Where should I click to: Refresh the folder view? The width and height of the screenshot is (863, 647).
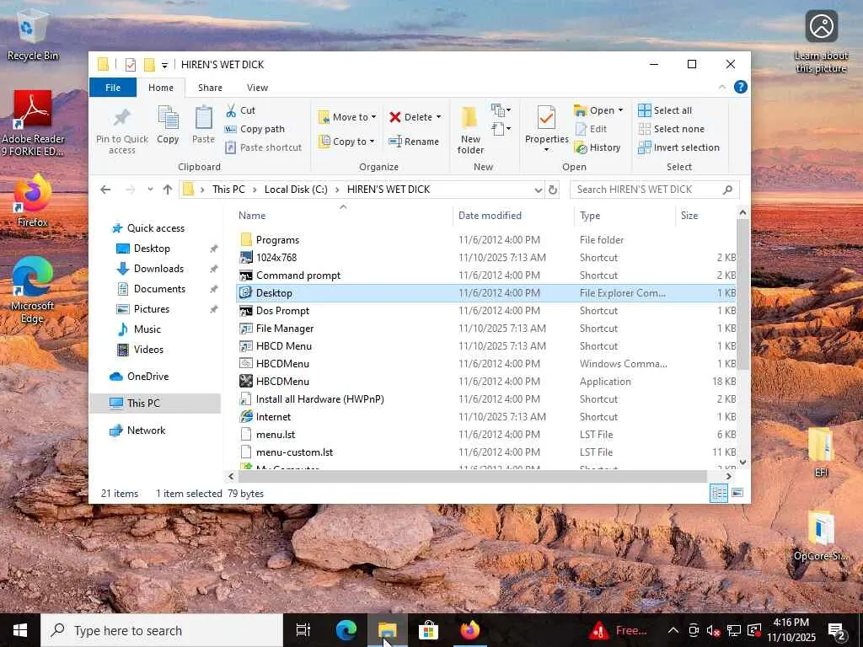553,190
